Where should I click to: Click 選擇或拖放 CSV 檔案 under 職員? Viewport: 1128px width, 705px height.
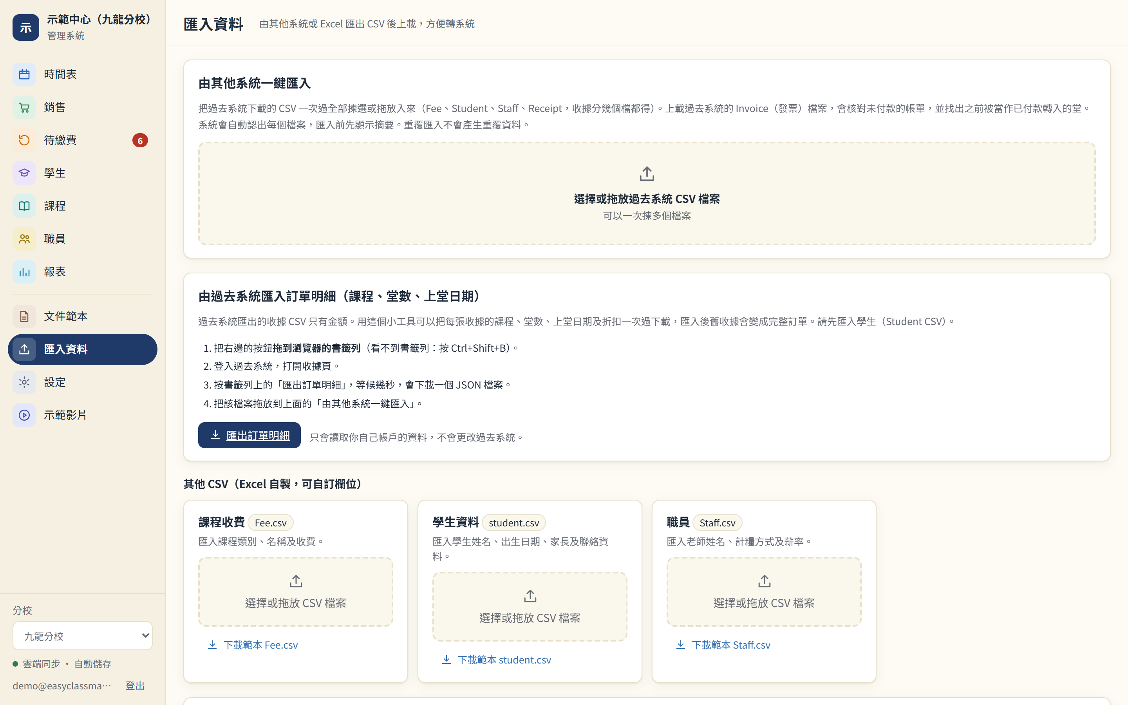tap(764, 603)
